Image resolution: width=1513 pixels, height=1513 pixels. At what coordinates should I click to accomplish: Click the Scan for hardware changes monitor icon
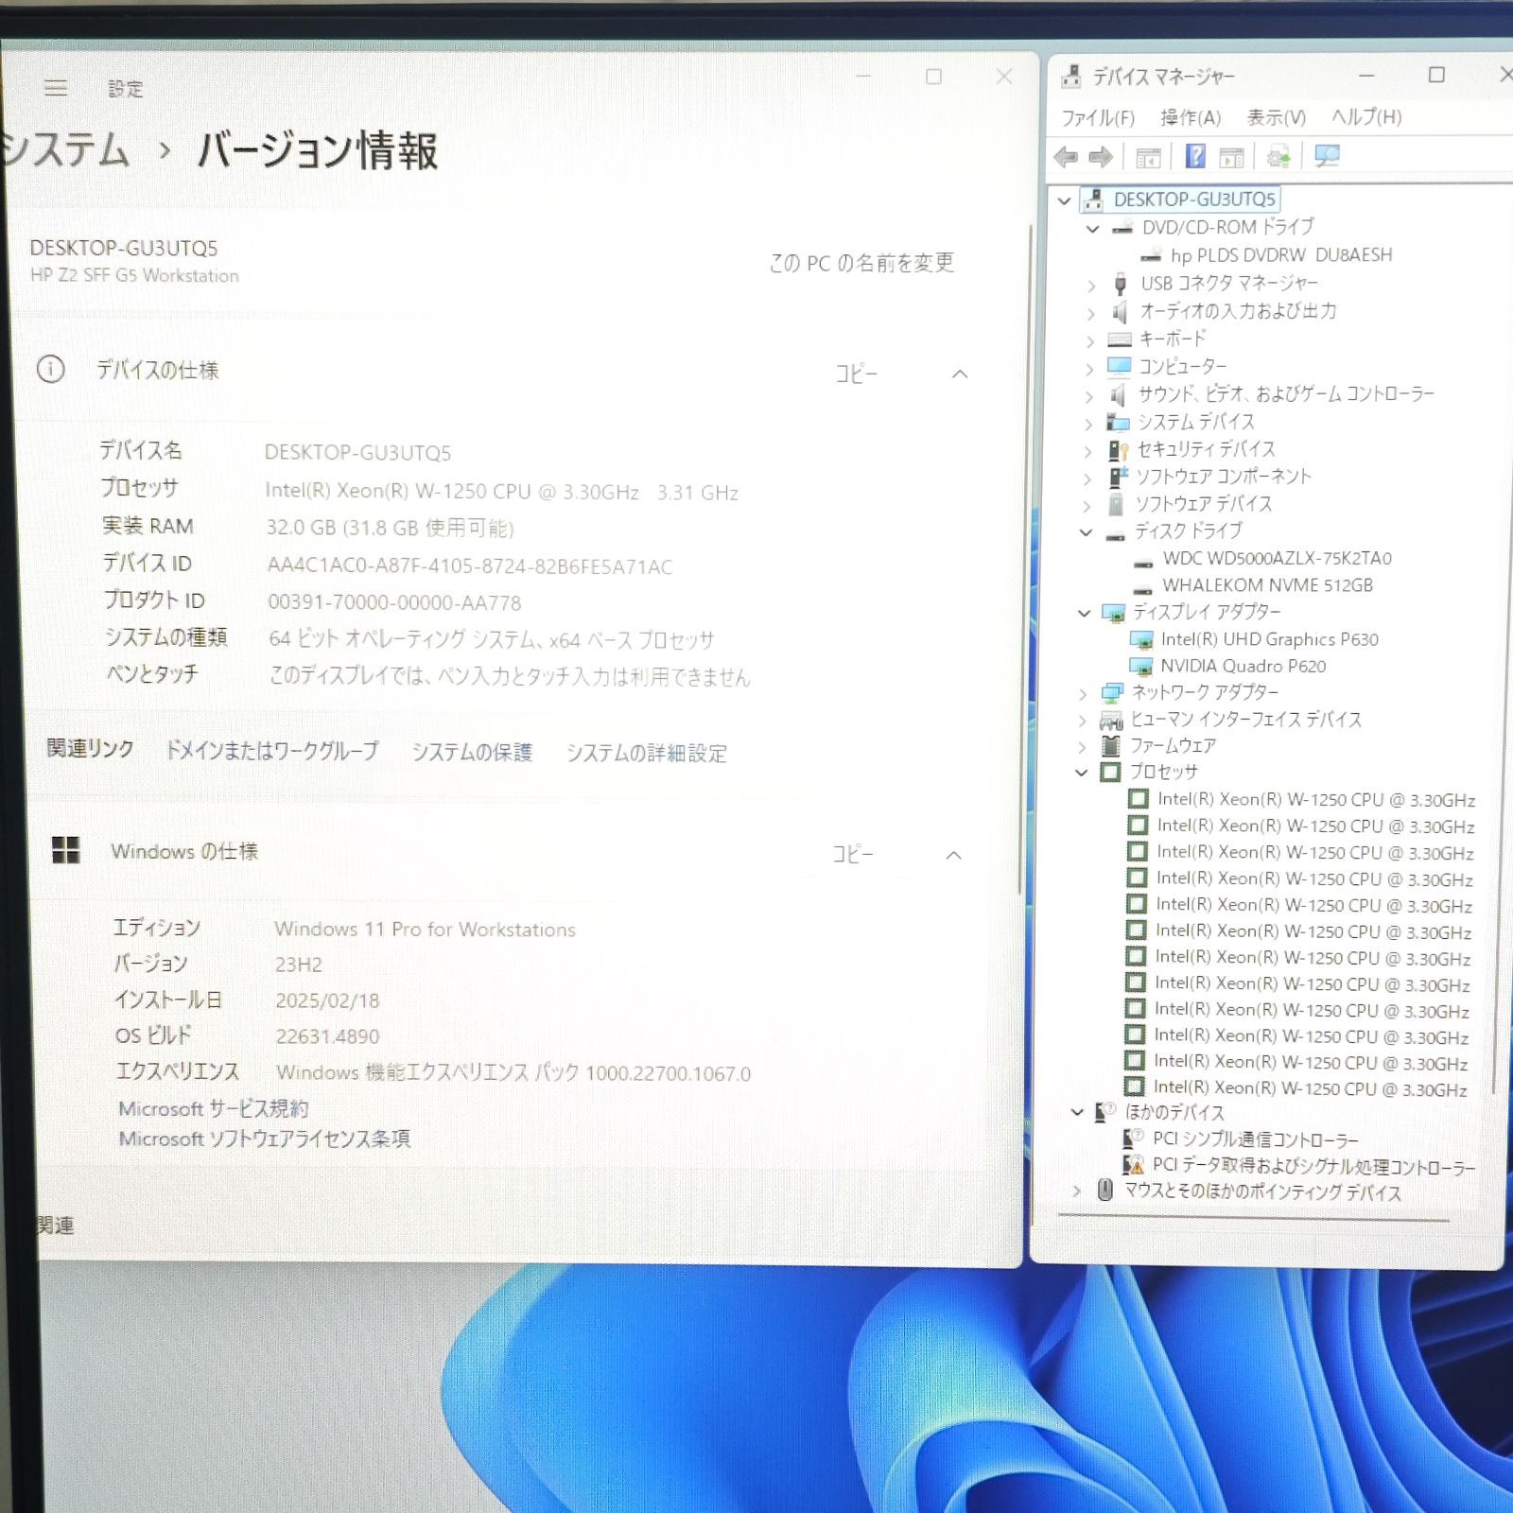pyautogui.click(x=1328, y=156)
